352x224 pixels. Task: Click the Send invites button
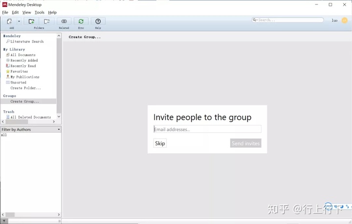point(245,143)
